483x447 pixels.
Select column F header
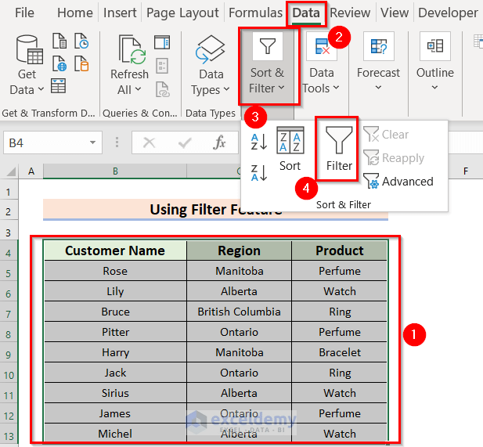[466, 171]
